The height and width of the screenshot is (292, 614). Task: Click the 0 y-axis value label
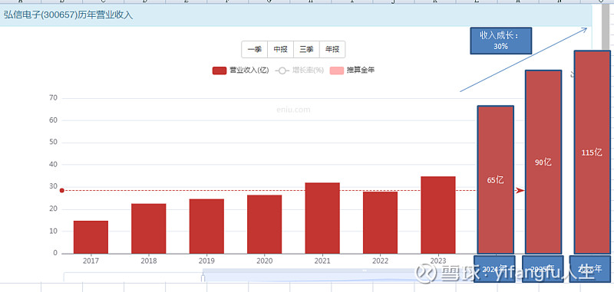click(x=55, y=254)
